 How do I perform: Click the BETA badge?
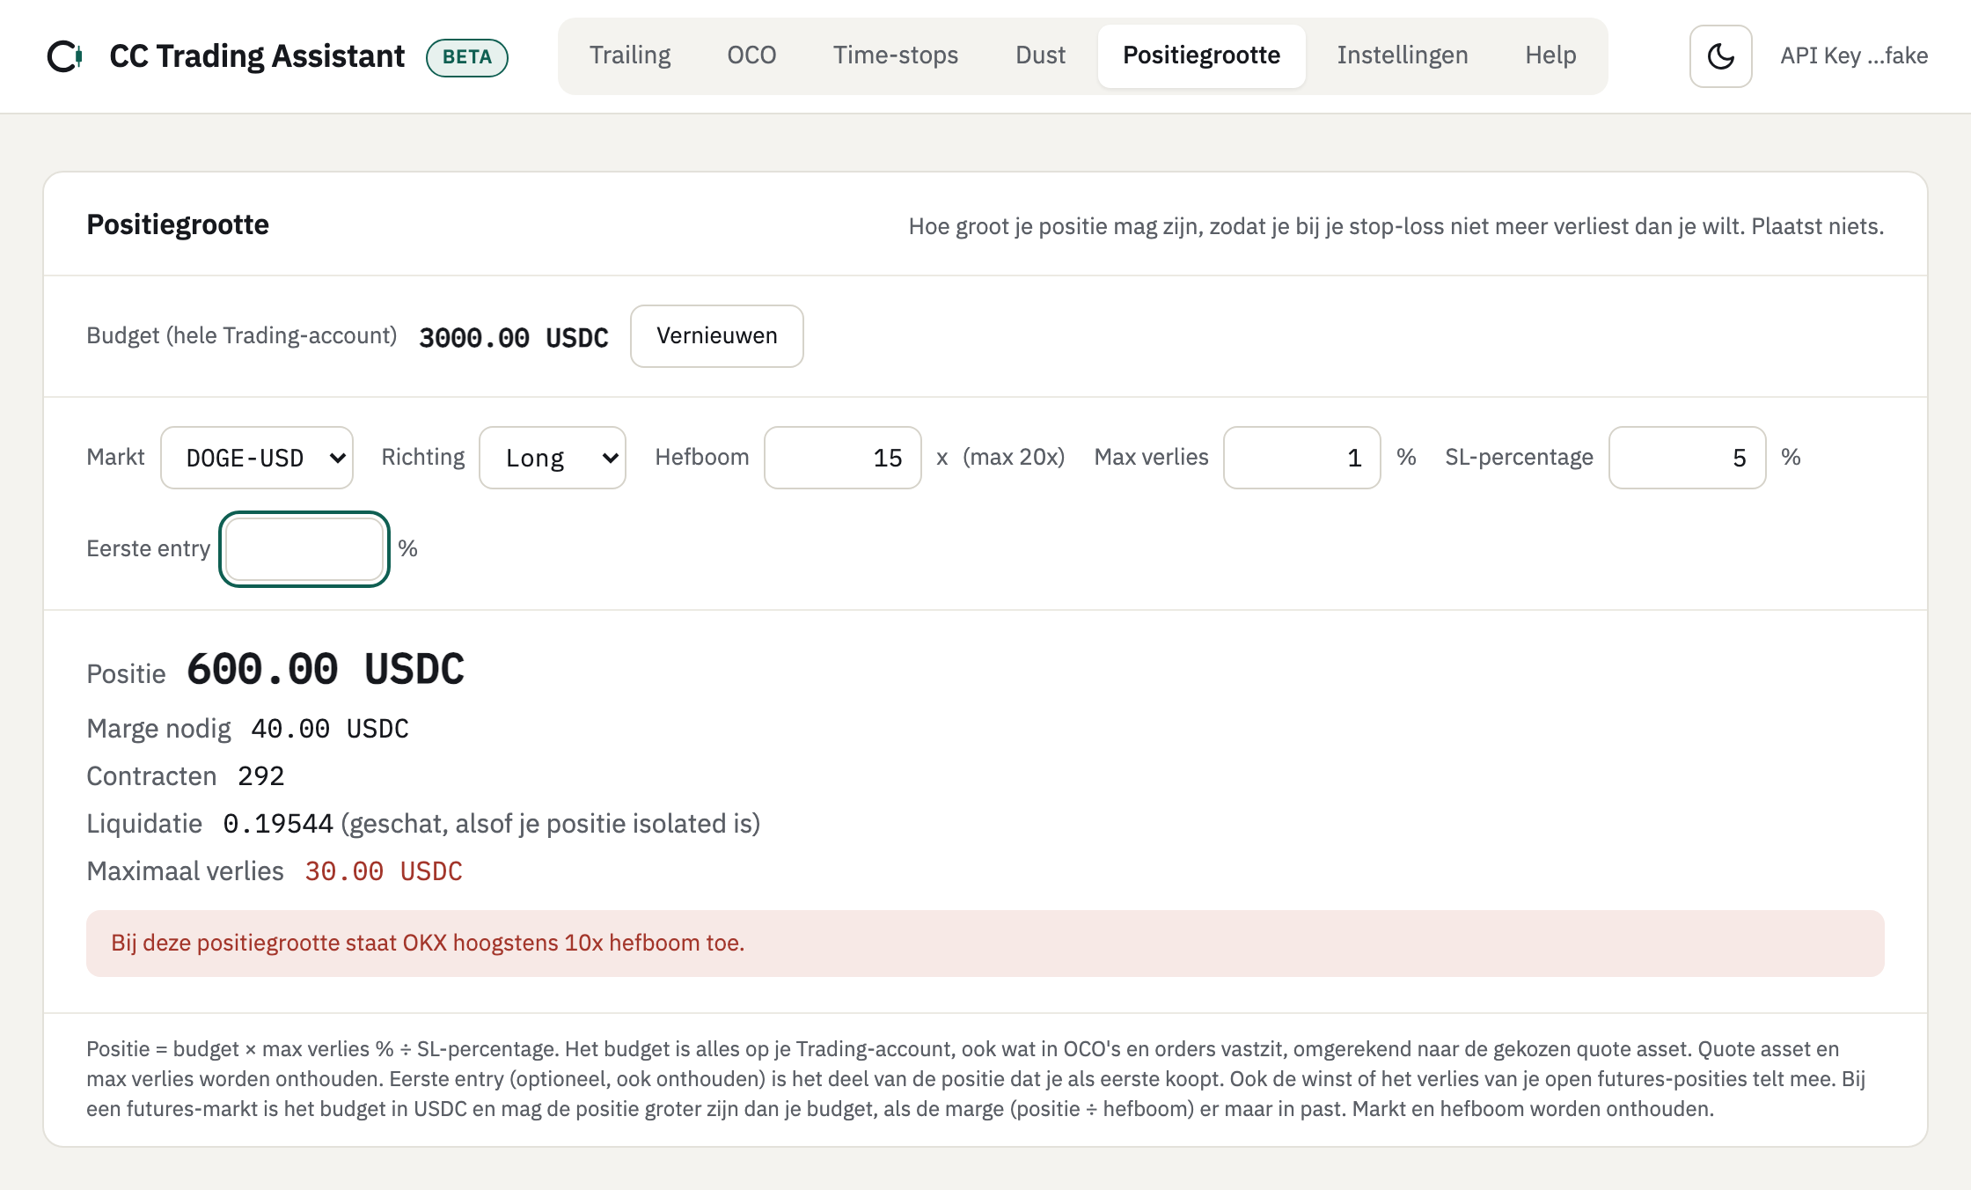(467, 57)
